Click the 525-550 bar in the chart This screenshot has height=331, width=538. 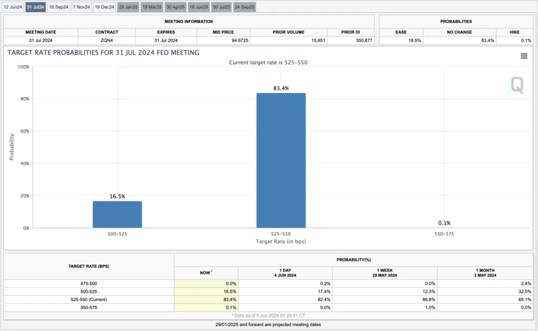(281, 161)
